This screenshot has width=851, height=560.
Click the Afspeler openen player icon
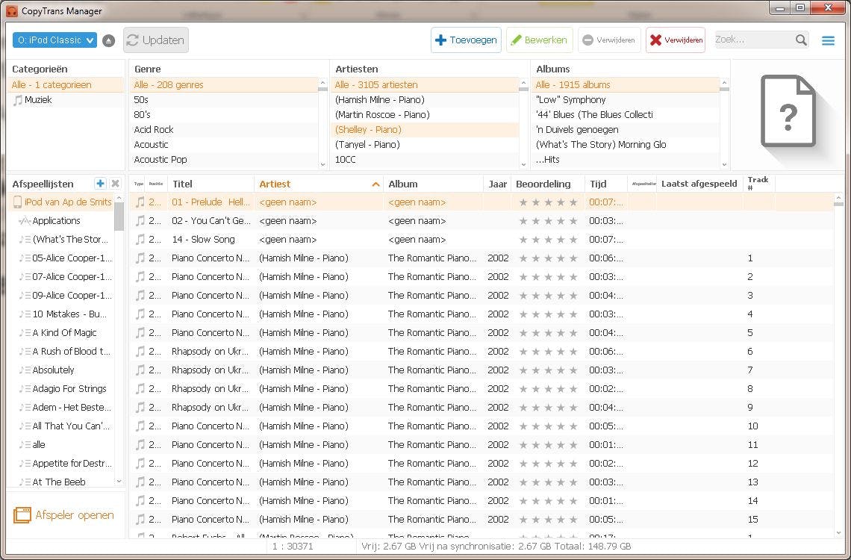click(22, 515)
